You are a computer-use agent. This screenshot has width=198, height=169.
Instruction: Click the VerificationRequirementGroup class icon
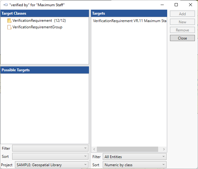coord(9,27)
